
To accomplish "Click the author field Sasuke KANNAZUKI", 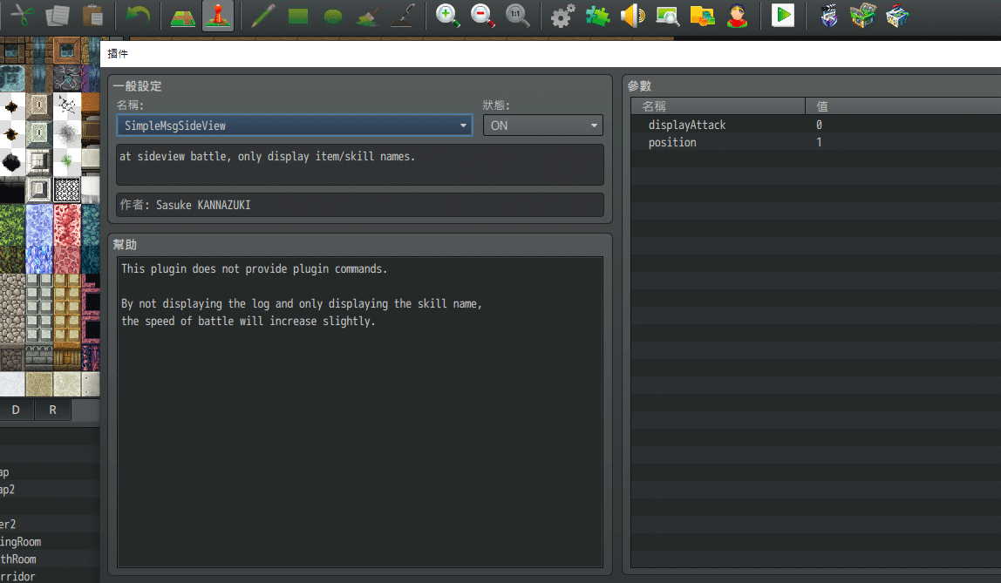I will pos(360,205).
